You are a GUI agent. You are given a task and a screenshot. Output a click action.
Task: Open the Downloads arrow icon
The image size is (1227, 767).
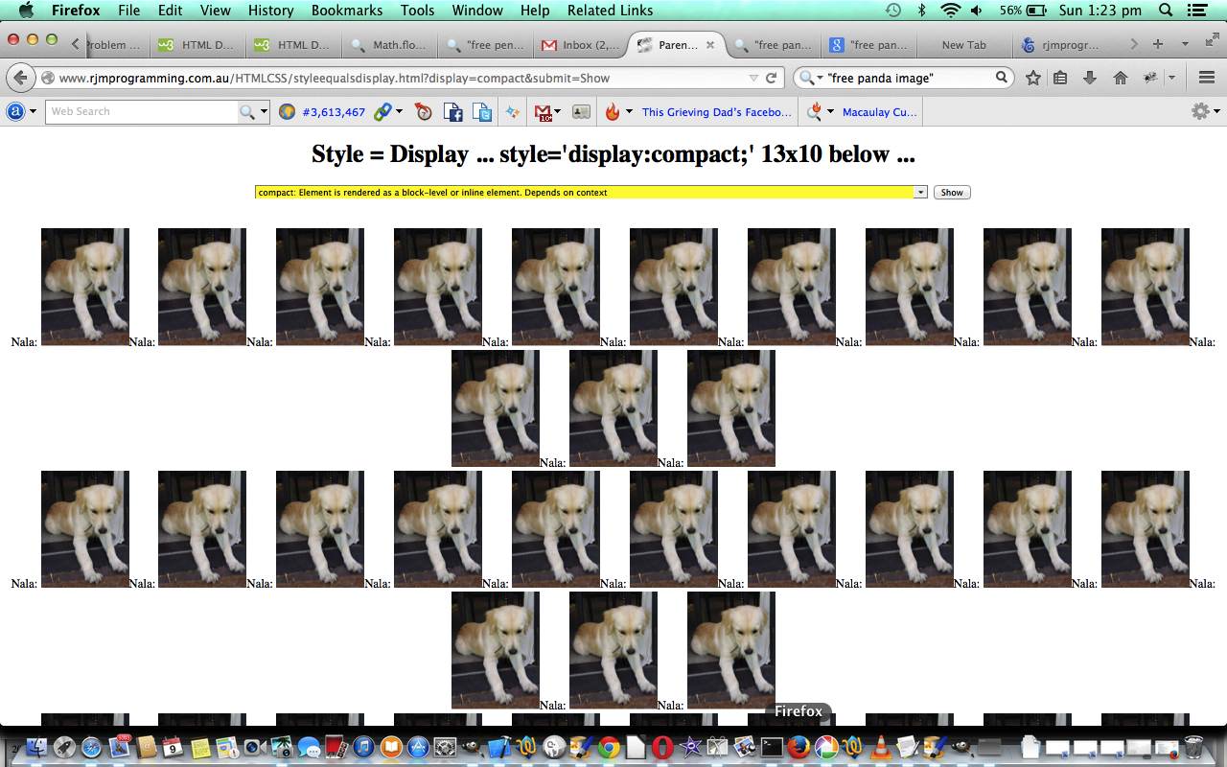(x=1090, y=78)
